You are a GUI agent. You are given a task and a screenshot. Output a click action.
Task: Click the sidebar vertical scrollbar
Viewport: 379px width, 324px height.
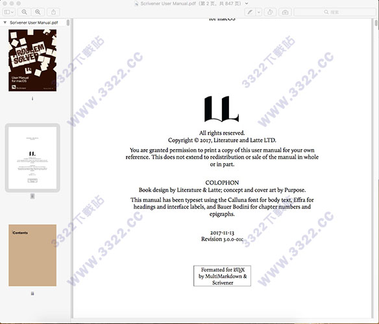[68, 23]
